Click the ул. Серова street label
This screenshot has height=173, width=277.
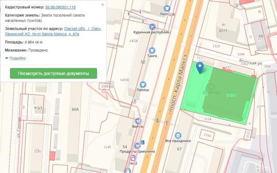click(19, 128)
